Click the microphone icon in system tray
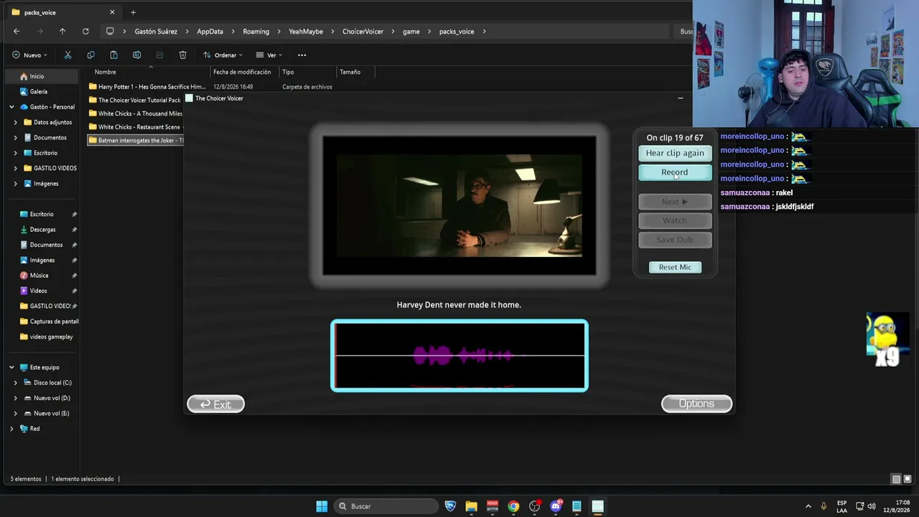The image size is (919, 517). (x=824, y=506)
